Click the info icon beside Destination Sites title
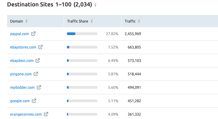The width and height of the screenshot is (218, 119). (x=95, y=5)
